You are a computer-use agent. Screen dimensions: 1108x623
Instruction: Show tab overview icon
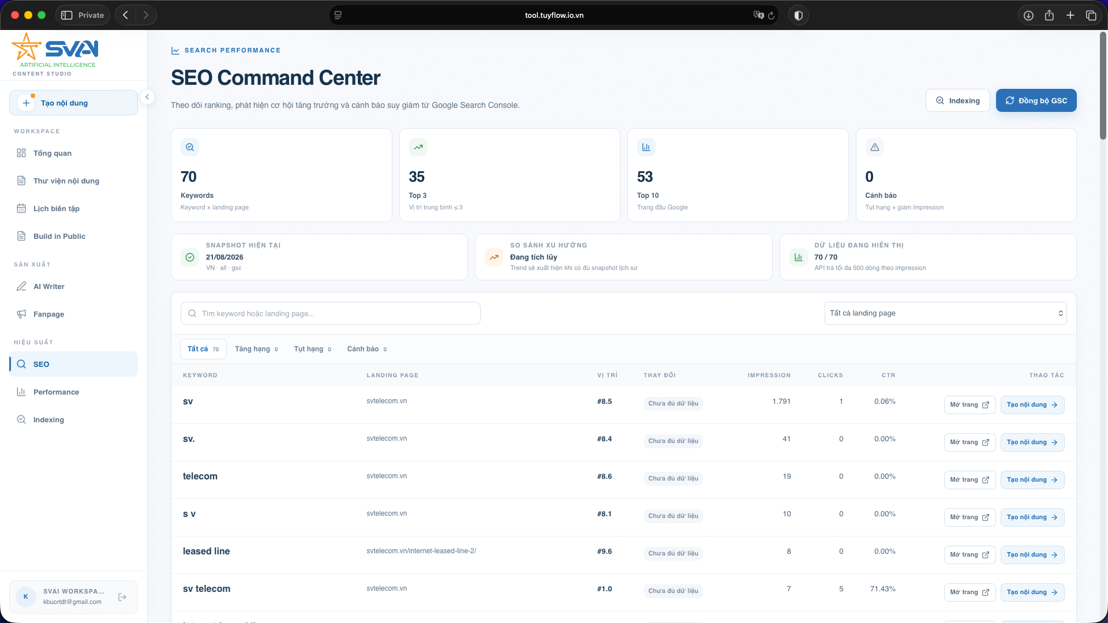coord(1091,15)
